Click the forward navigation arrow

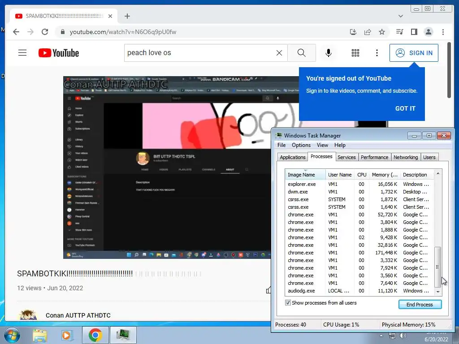pos(30,32)
